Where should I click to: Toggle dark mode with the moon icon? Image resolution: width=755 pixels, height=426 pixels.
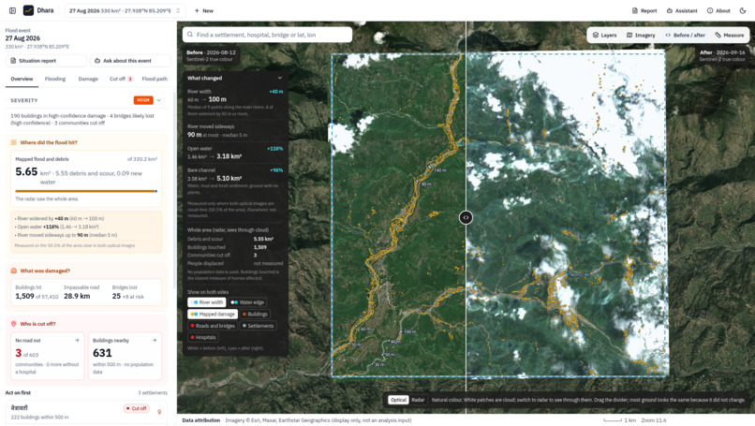743,10
